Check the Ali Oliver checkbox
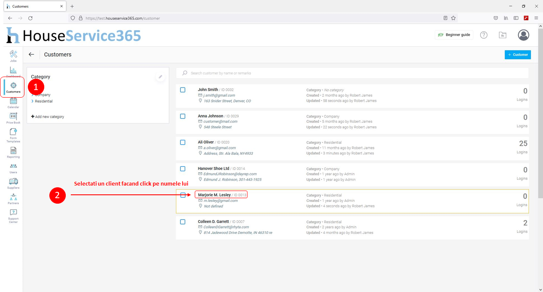 pyautogui.click(x=183, y=142)
